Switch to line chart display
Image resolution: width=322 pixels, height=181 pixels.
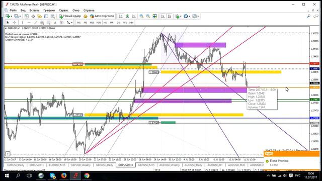click(134, 16)
